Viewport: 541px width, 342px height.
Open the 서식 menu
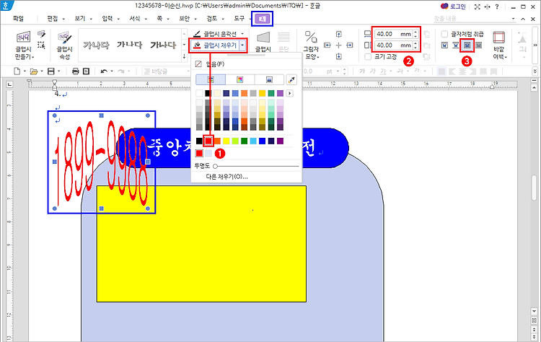coord(135,19)
